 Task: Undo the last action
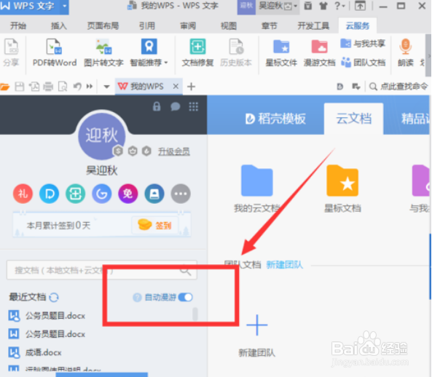[x=77, y=87]
